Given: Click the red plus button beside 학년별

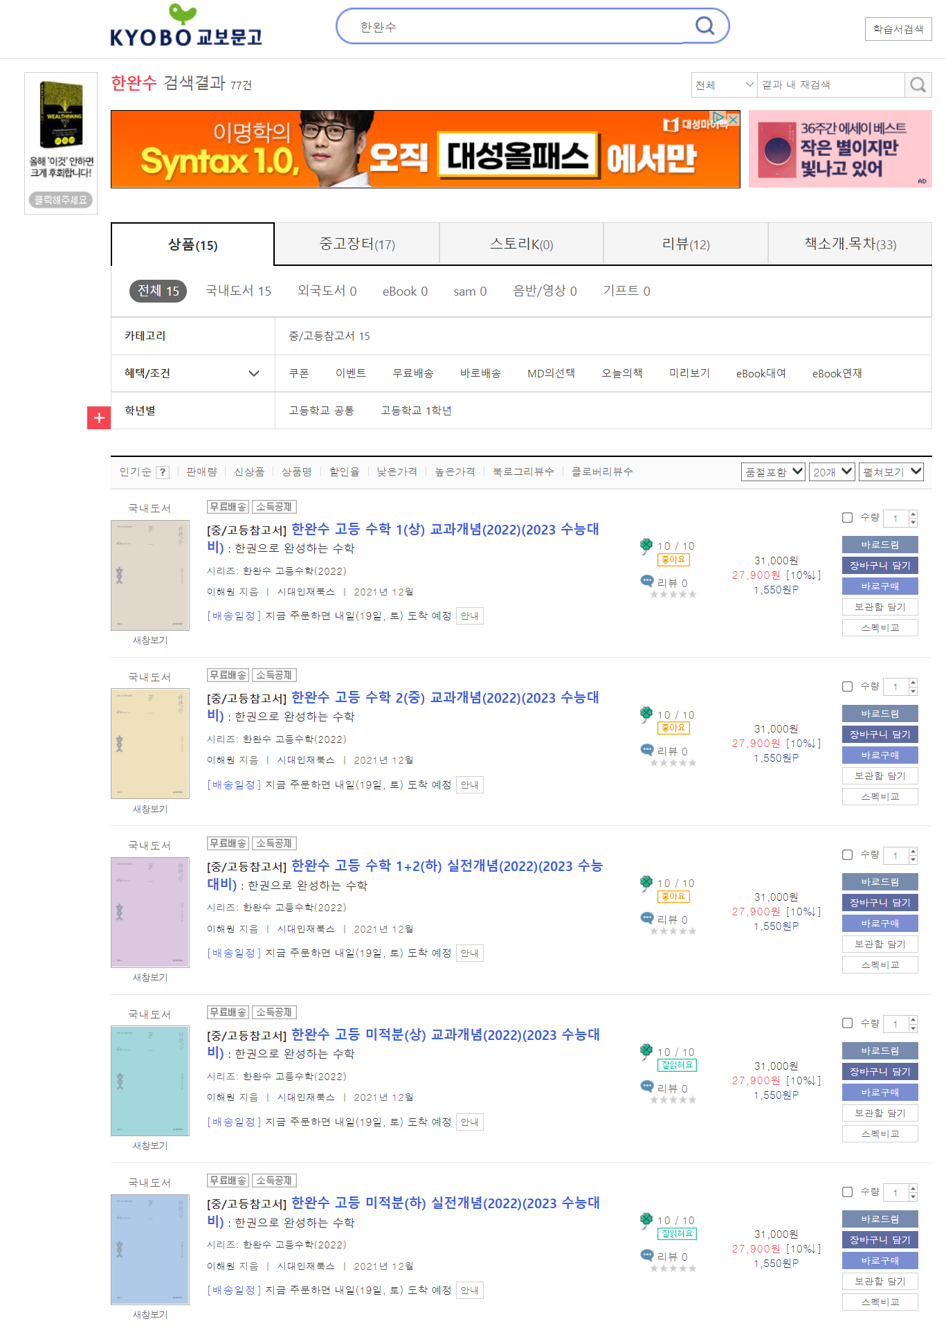Looking at the screenshot, I should tap(99, 418).
